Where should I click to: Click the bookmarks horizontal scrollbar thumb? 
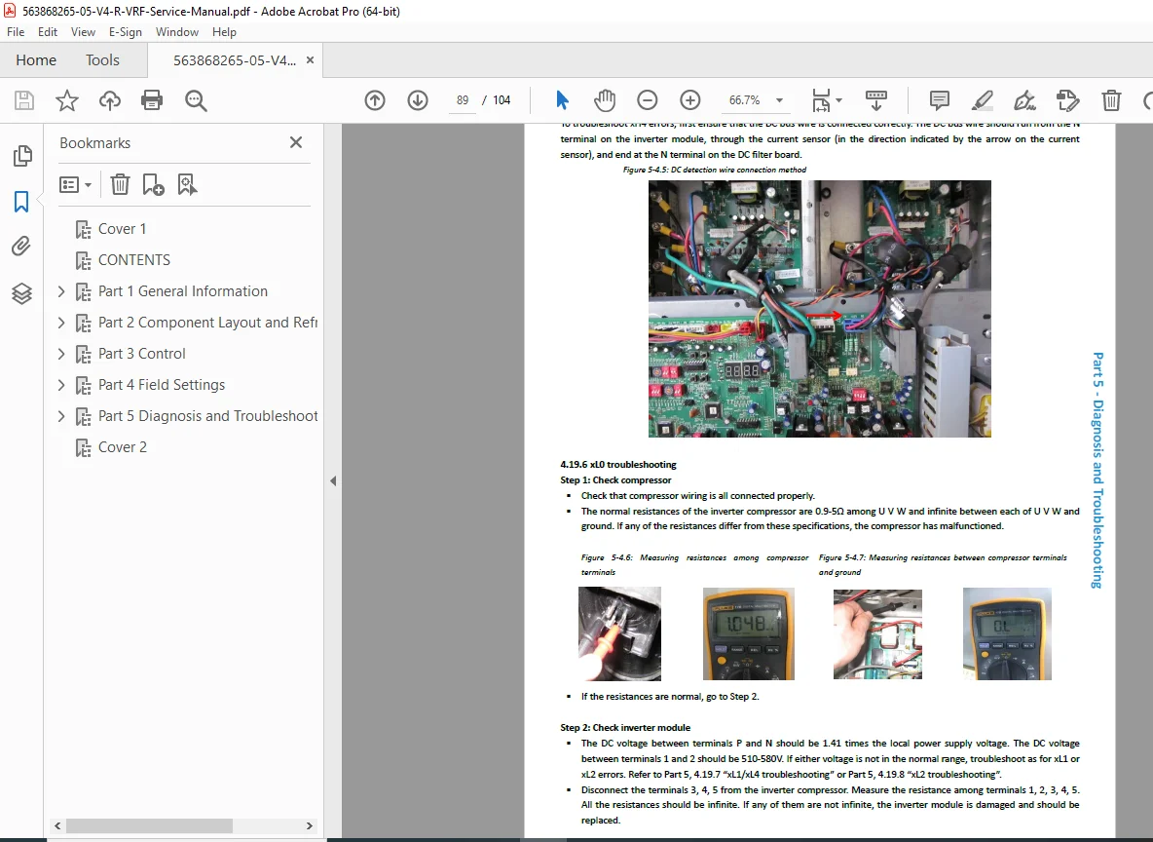[149, 825]
